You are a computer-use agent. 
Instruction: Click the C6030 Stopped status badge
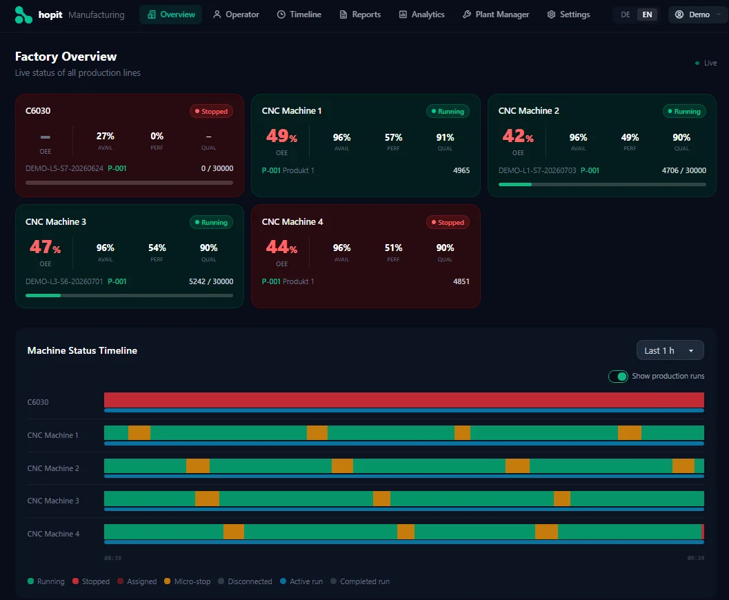(x=211, y=111)
